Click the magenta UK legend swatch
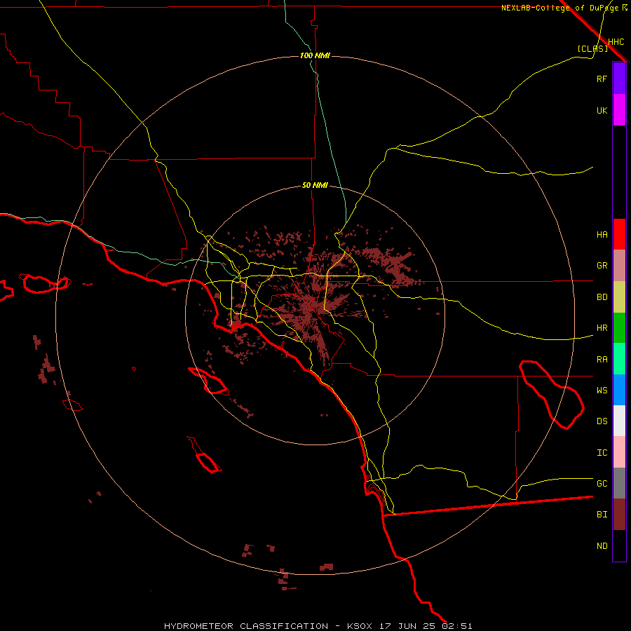631x631 pixels. [619, 110]
